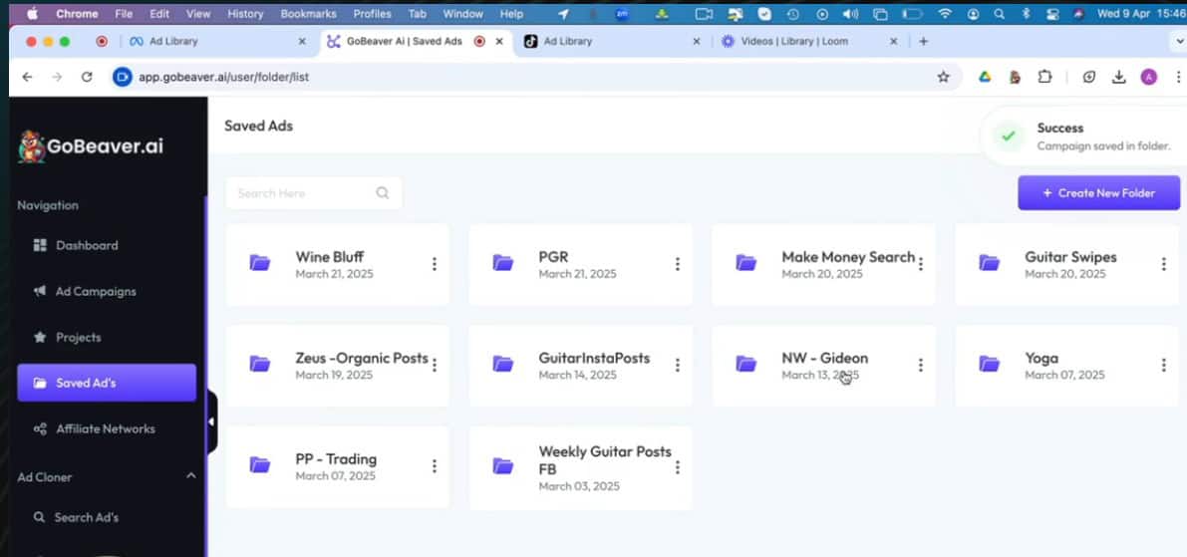Viewport: 1187px width, 557px height.
Task: Click the browser back arrow
Action: (x=27, y=77)
